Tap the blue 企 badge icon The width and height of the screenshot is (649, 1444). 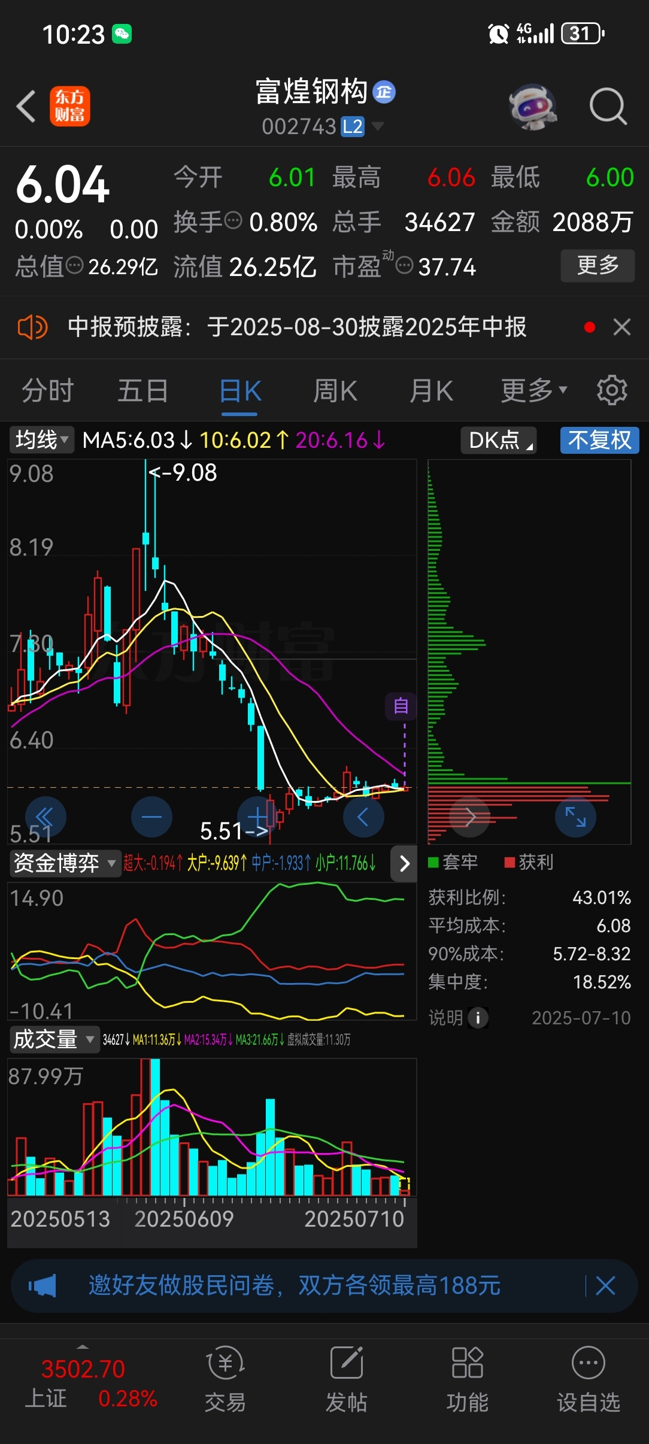(x=384, y=92)
